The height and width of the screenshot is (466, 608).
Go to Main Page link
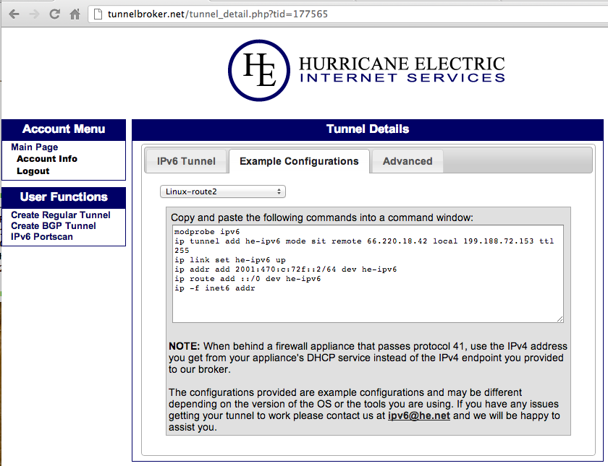pyautogui.click(x=35, y=147)
